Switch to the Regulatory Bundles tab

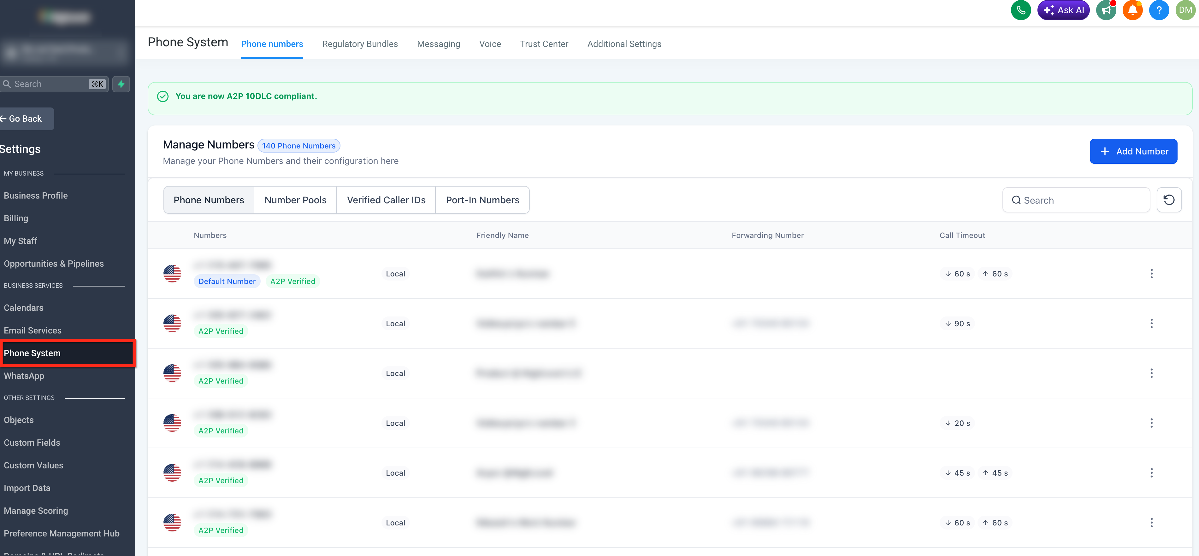(x=360, y=44)
